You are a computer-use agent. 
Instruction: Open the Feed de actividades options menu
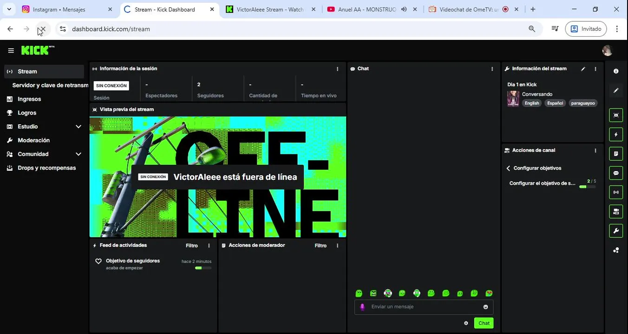coord(209,245)
